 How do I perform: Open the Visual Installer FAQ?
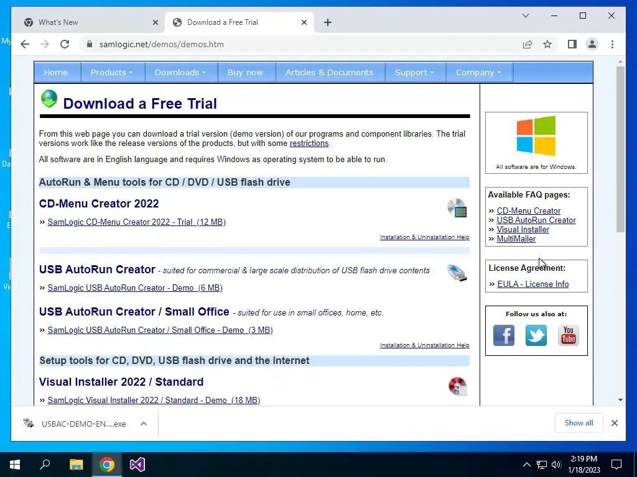(x=523, y=230)
